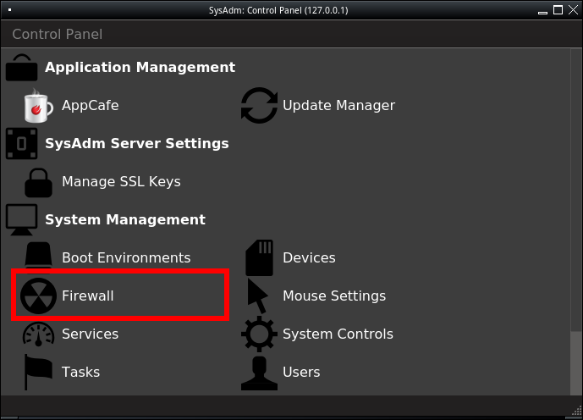Click the Services gauge icon
This screenshot has height=420, width=583.
38,334
